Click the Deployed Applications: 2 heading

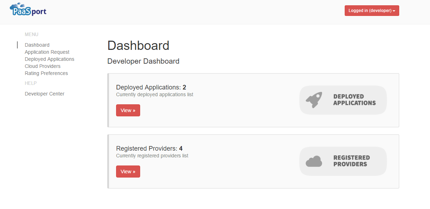pyautogui.click(x=151, y=87)
